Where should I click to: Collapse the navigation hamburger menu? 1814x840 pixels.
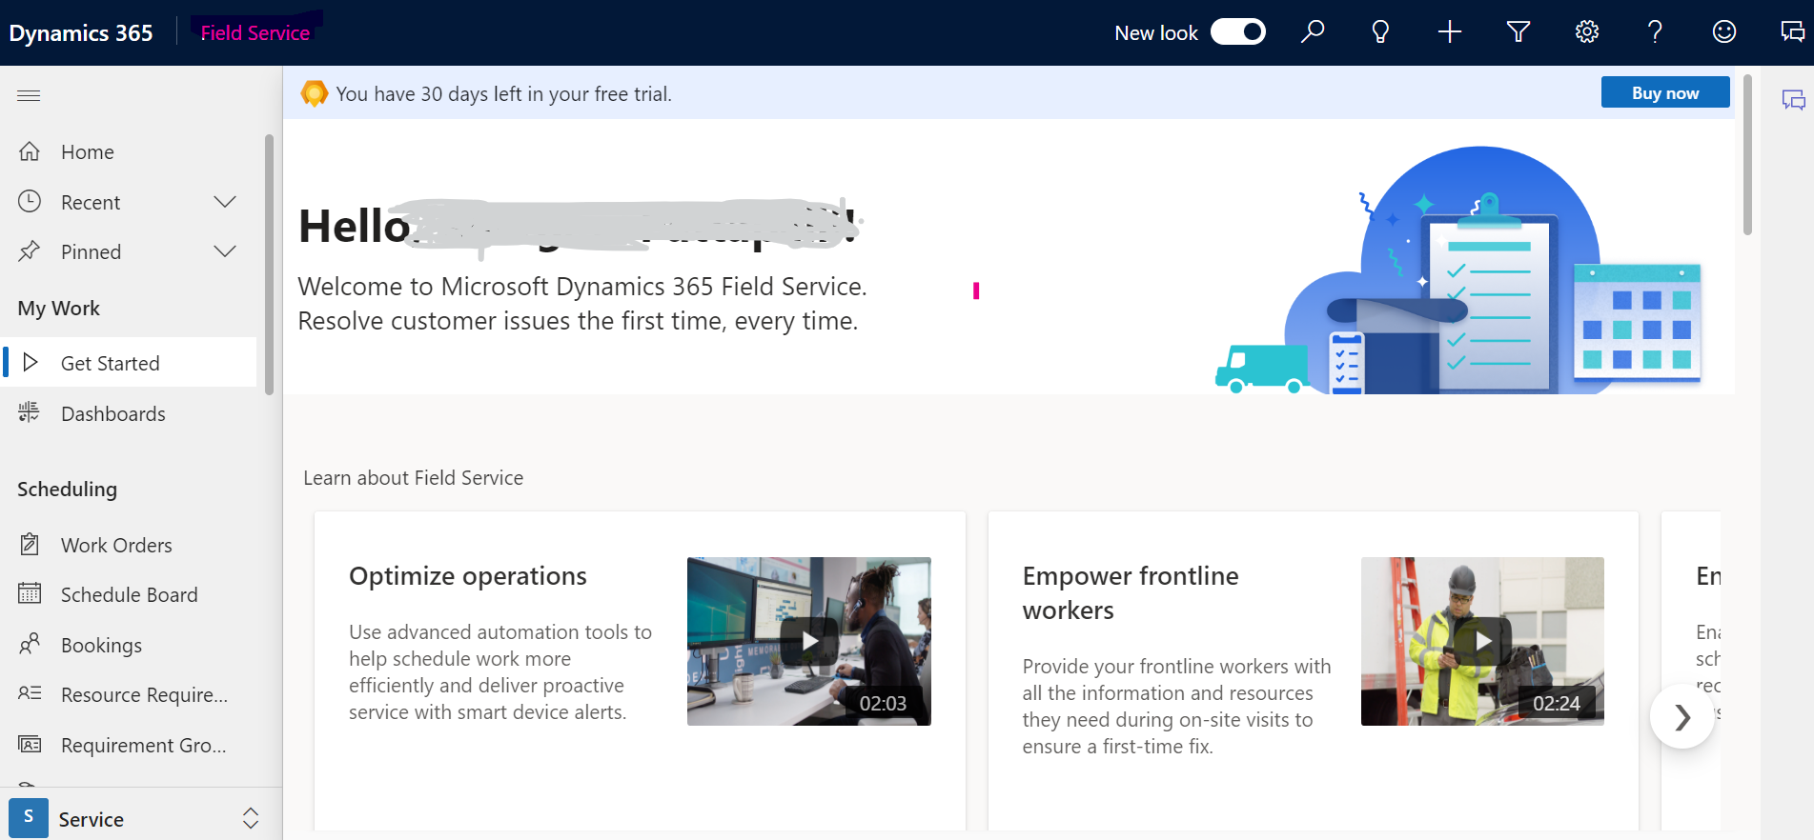pos(29,95)
